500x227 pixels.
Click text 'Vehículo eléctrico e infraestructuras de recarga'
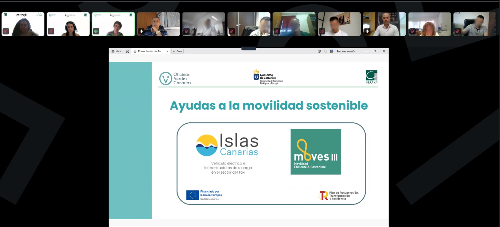[228, 165]
